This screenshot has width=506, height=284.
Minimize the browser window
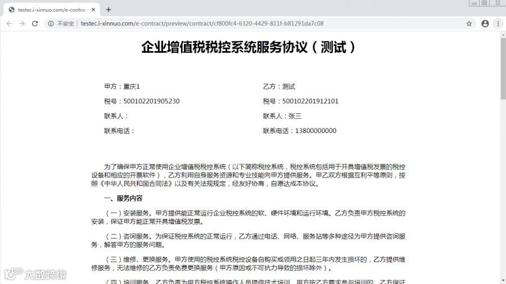coord(474,3)
